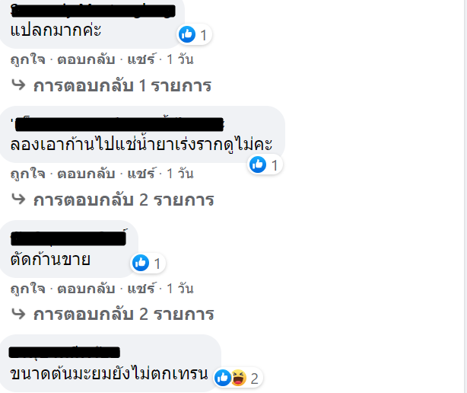Image resolution: width=467 pixels, height=393 pixels.
Task: Click like reaction icon on ตัดก้านขาย comment
Action: point(141,263)
